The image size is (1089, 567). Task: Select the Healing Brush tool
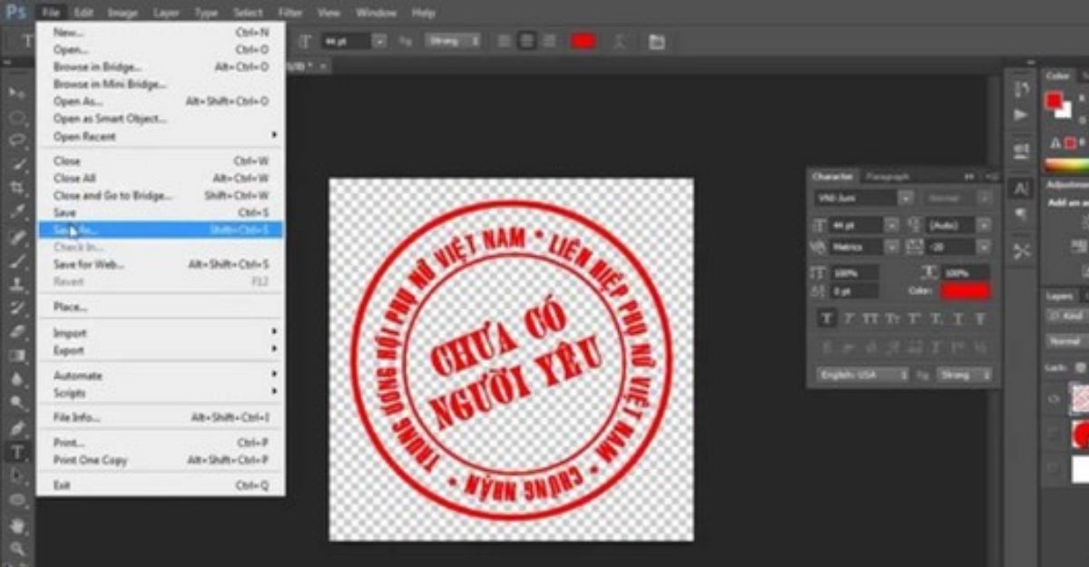(x=16, y=238)
